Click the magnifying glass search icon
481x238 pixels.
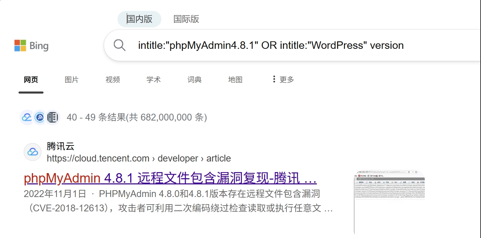point(120,45)
